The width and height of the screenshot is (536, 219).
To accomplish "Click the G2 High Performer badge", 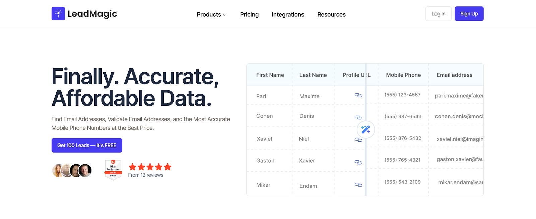I will pos(113,170).
